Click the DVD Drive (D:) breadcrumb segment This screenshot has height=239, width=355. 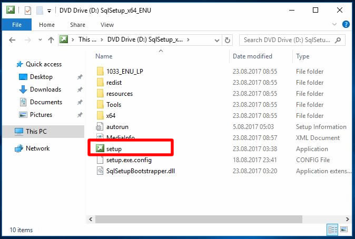pyautogui.click(x=144, y=39)
